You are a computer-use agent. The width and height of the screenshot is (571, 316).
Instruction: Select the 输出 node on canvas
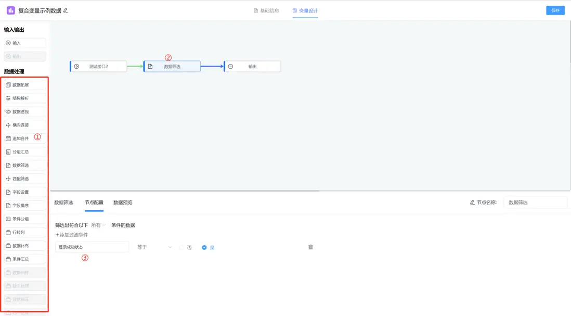click(x=252, y=66)
